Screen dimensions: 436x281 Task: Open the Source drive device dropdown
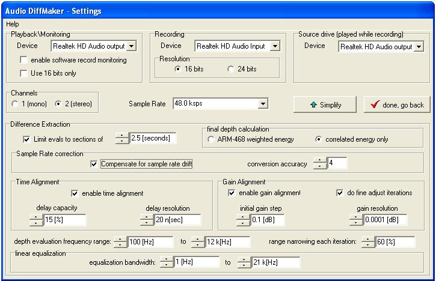coord(419,47)
